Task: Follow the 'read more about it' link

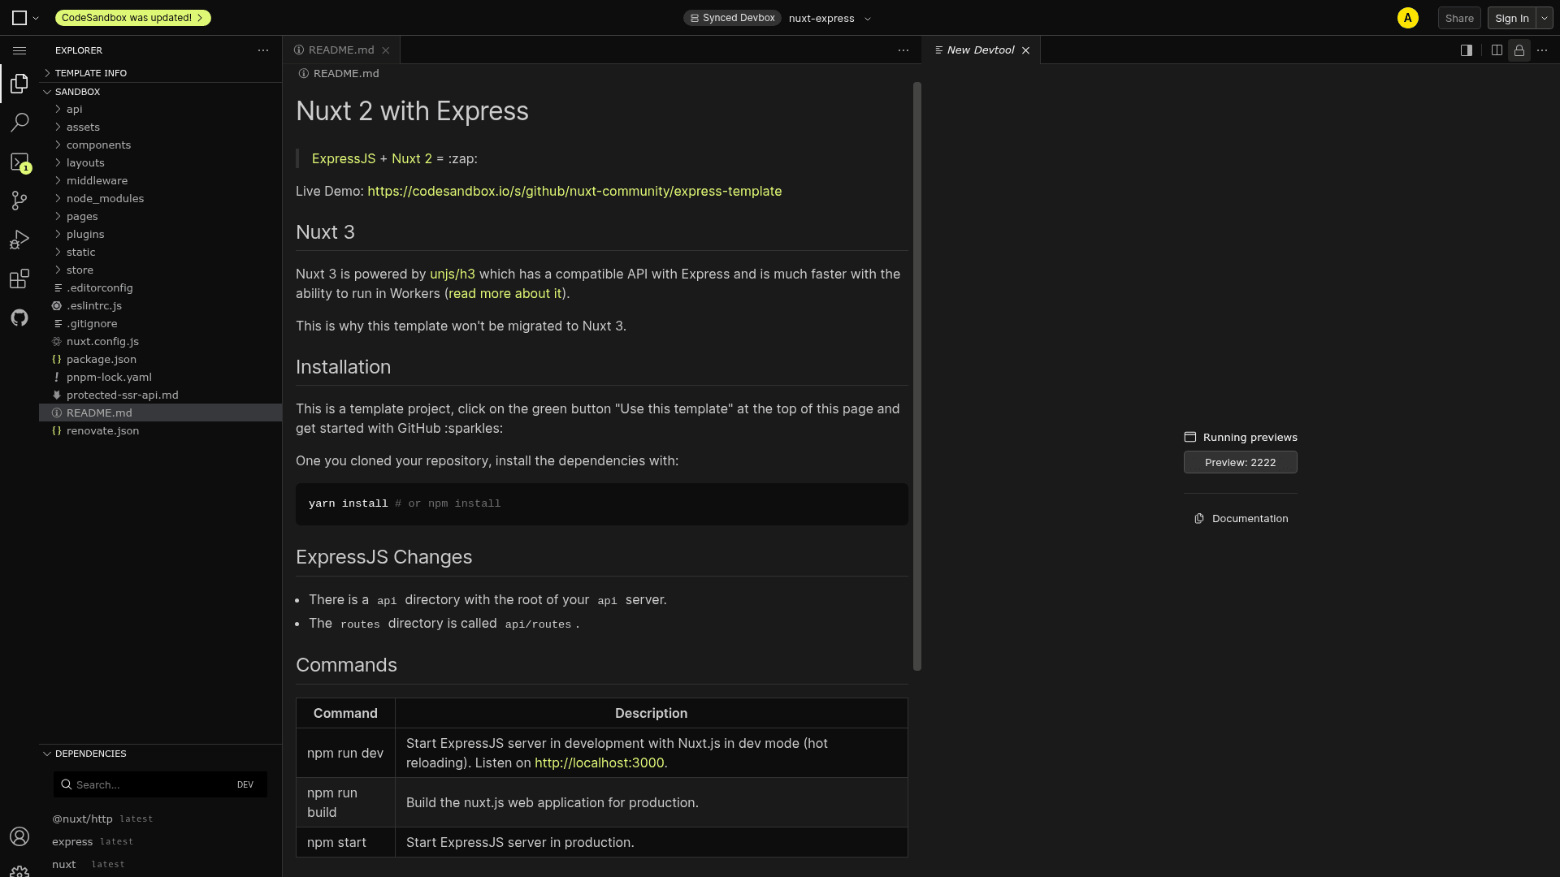Action: click(x=505, y=294)
